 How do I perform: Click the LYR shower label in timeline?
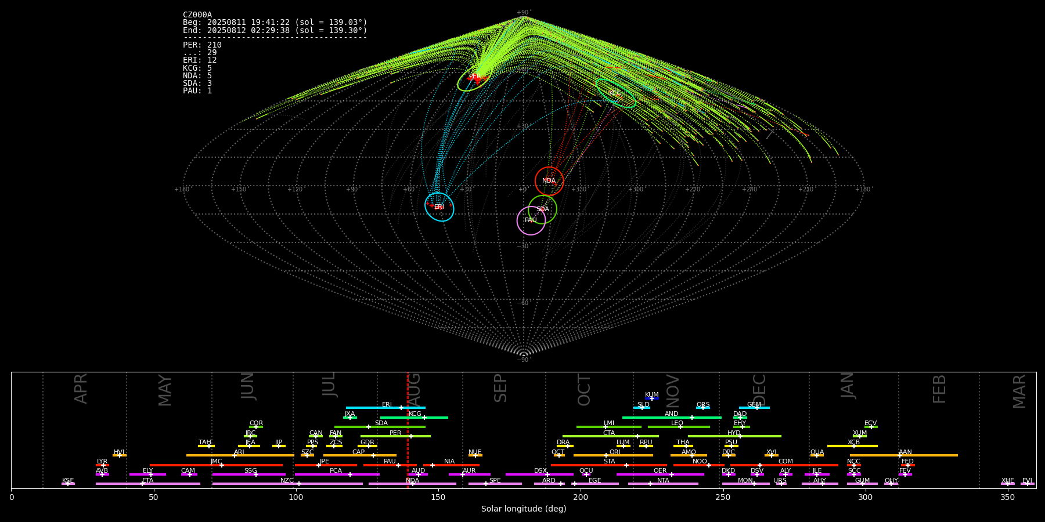point(102,462)
